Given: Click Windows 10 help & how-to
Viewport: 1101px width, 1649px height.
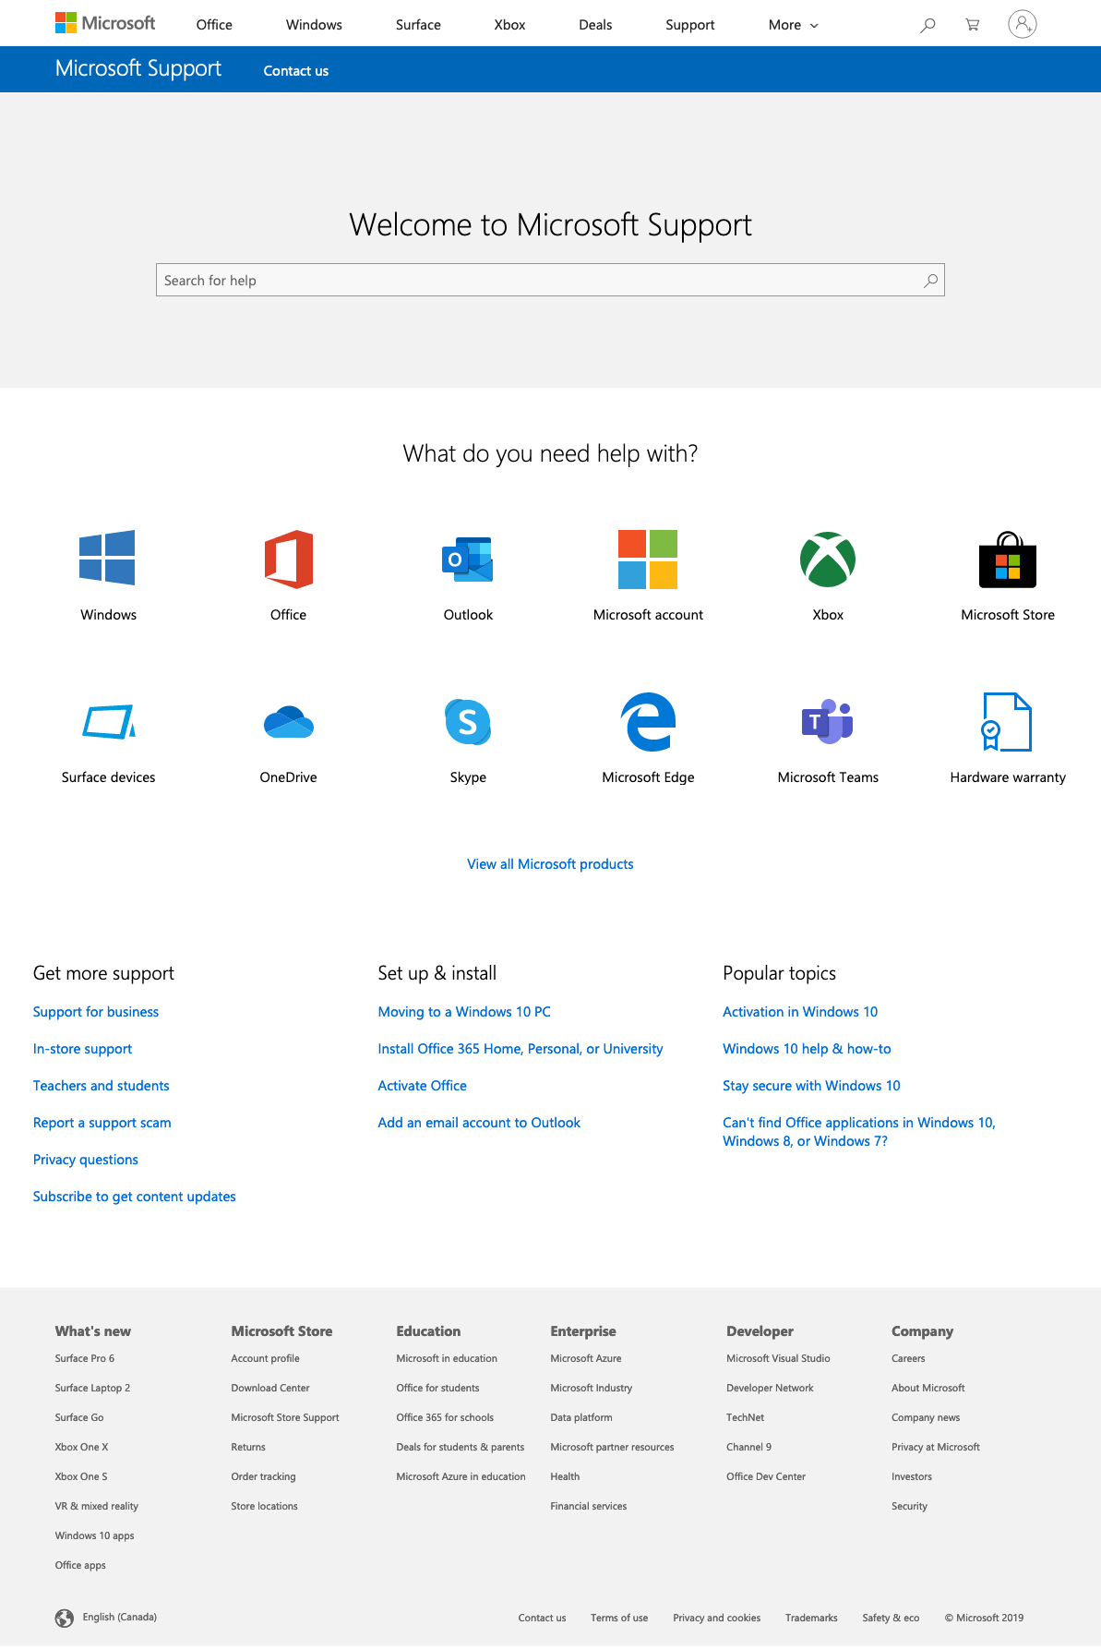Looking at the screenshot, I should pyautogui.click(x=807, y=1049).
